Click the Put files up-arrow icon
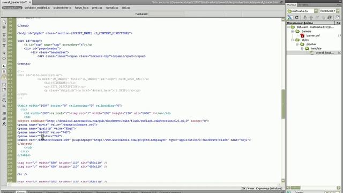Screen dimensions: 343x193 [311, 18]
